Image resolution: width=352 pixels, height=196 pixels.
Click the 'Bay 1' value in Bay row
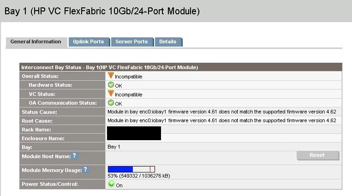click(x=113, y=147)
